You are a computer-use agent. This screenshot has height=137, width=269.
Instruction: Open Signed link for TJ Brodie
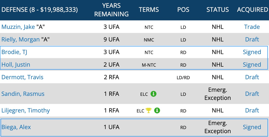(x=252, y=52)
